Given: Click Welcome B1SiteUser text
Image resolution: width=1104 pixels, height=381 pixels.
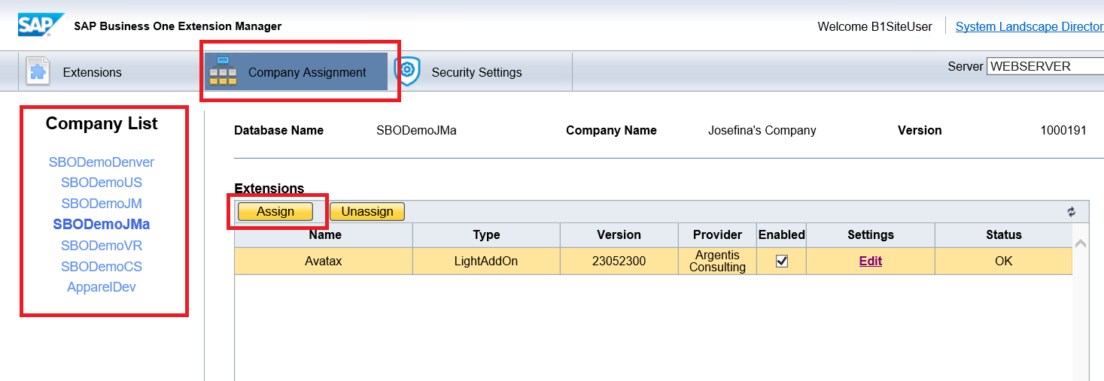Looking at the screenshot, I should coord(874,26).
